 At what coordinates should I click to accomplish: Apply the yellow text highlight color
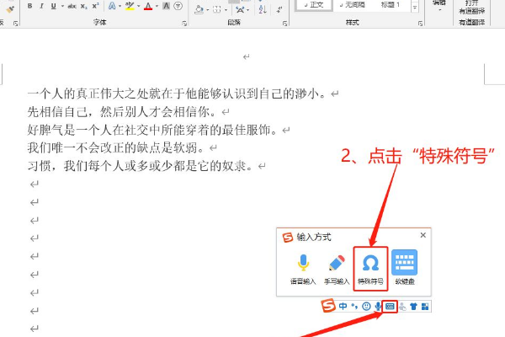[x=130, y=6]
